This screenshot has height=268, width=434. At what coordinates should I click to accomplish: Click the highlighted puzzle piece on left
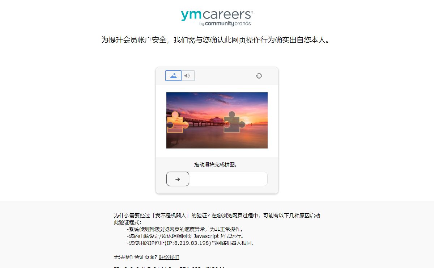(177, 122)
